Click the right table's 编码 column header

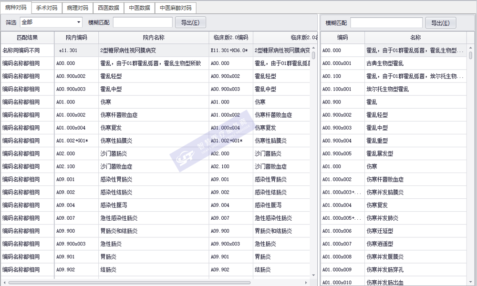[342, 38]
